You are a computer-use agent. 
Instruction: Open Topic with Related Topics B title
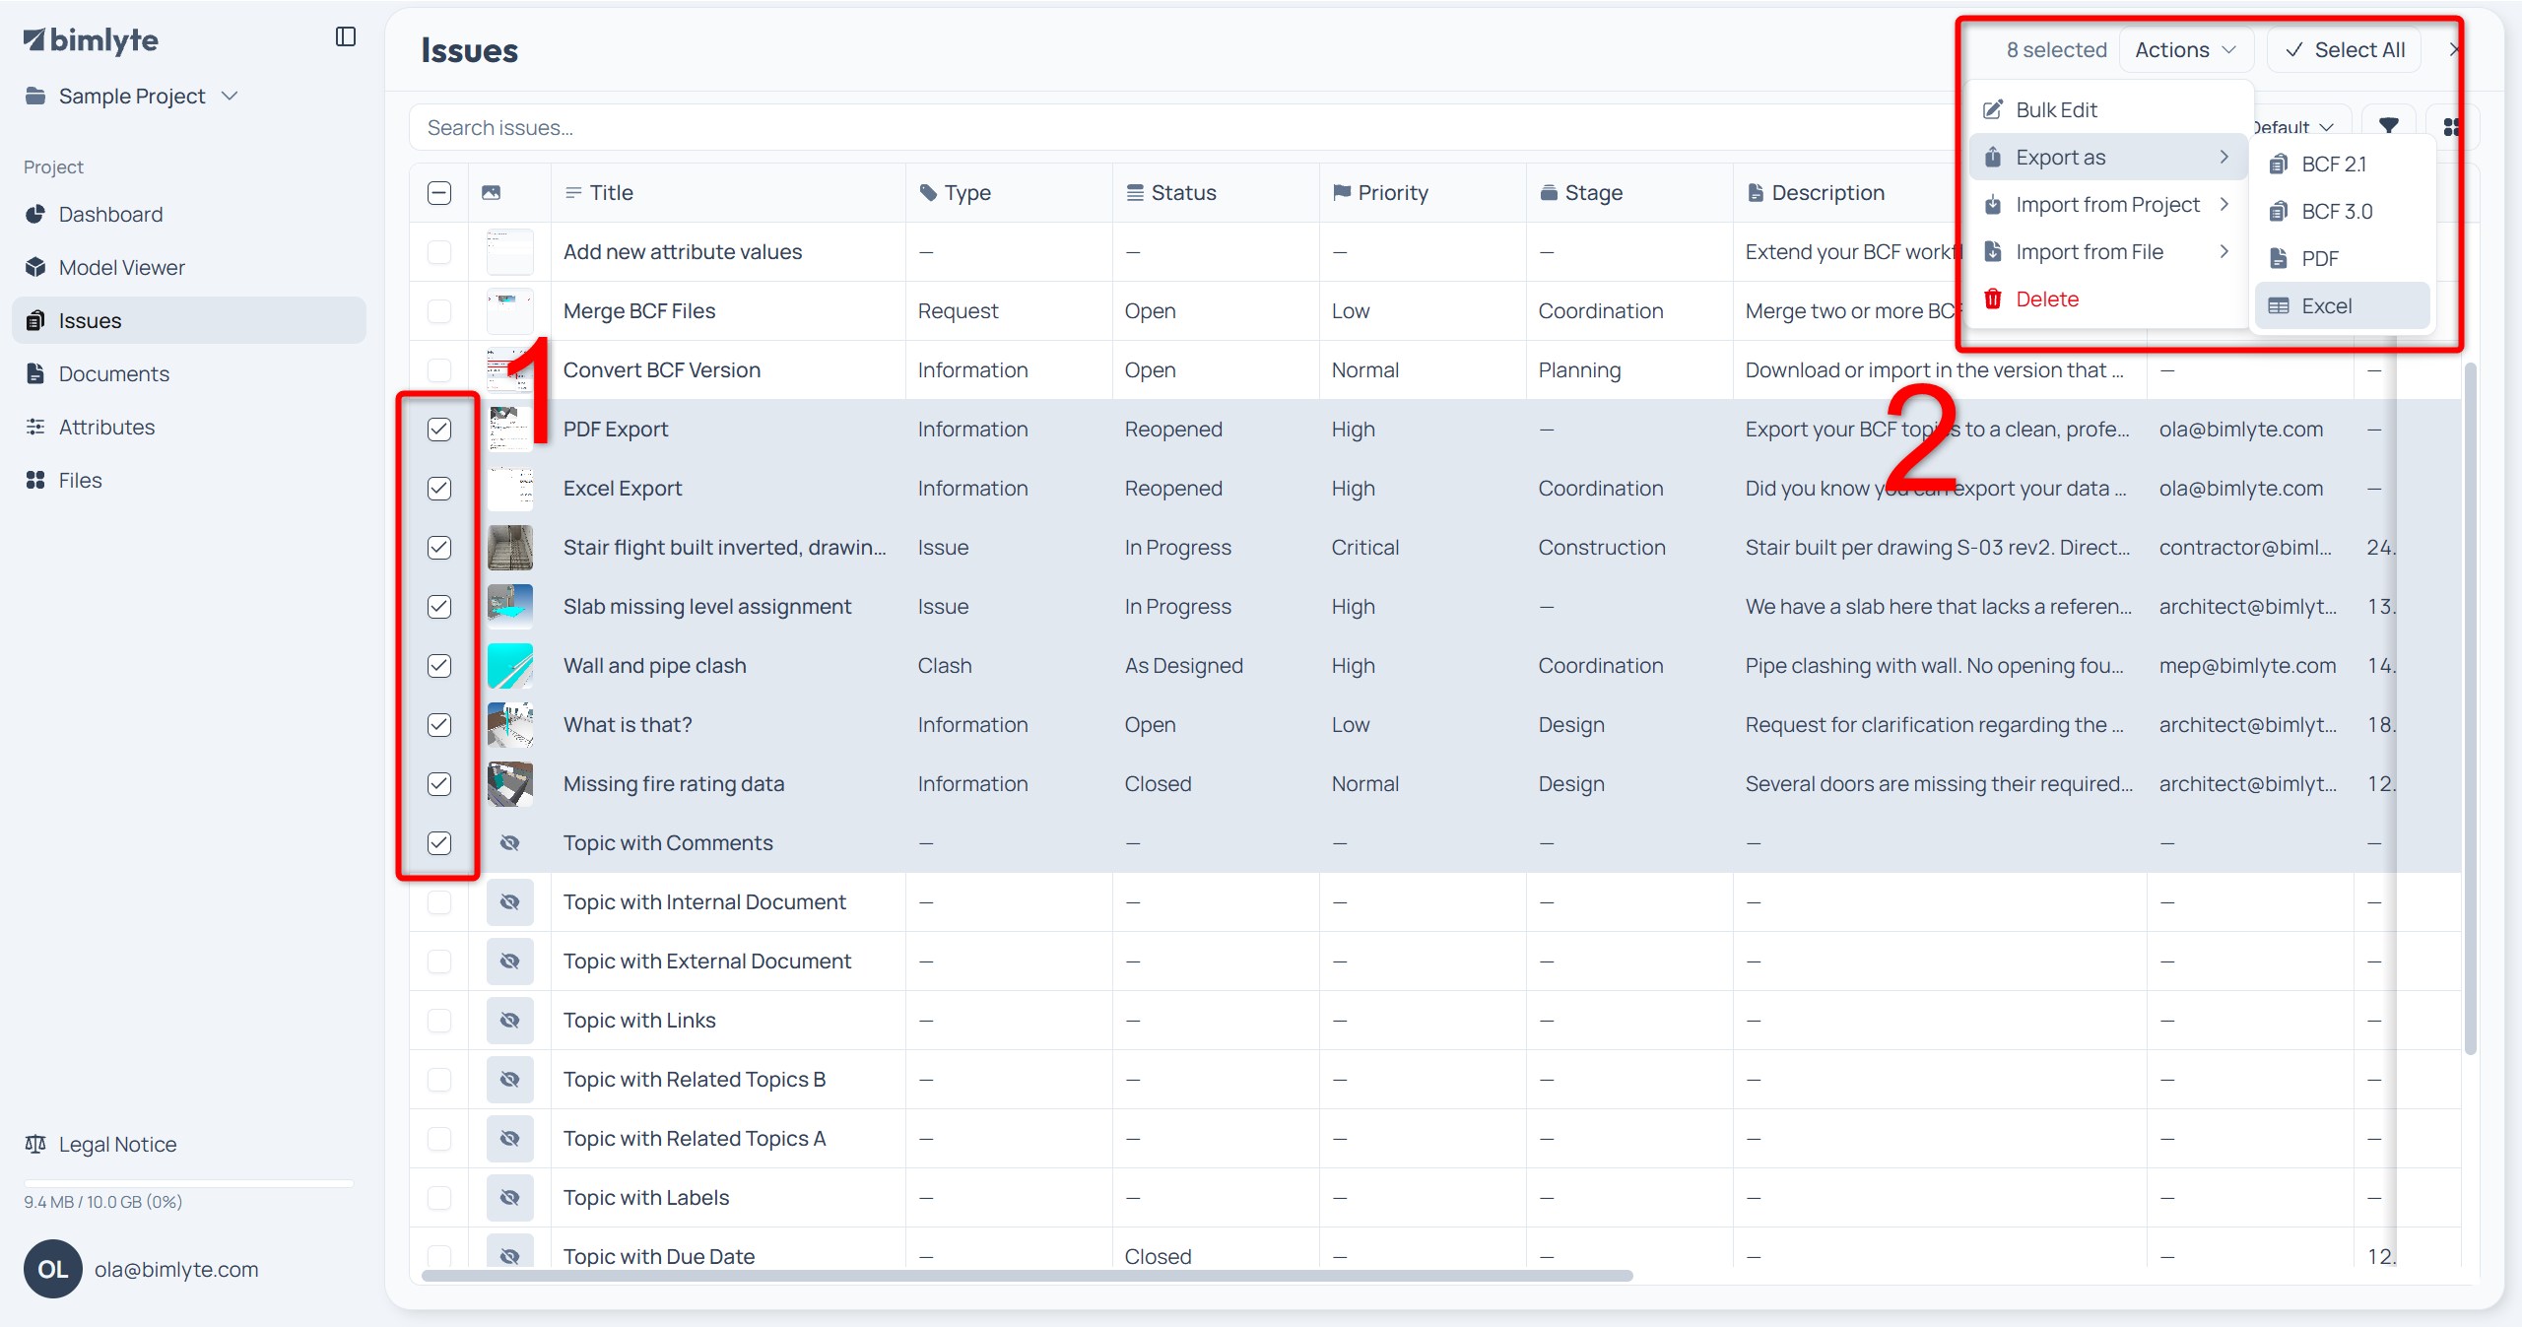point(695,1080)
